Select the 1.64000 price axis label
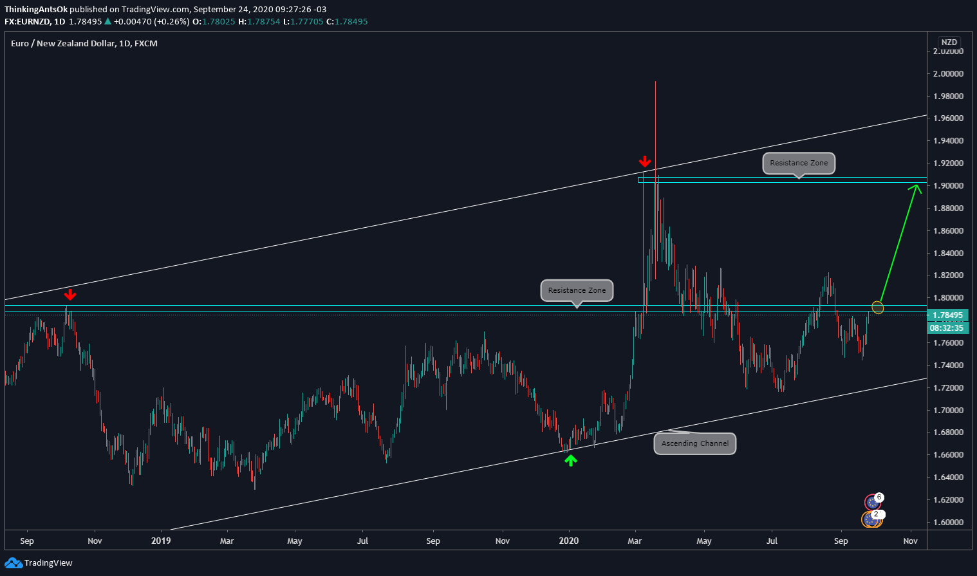977x576 pixels. pyautogui.click(x=948, y=478)
